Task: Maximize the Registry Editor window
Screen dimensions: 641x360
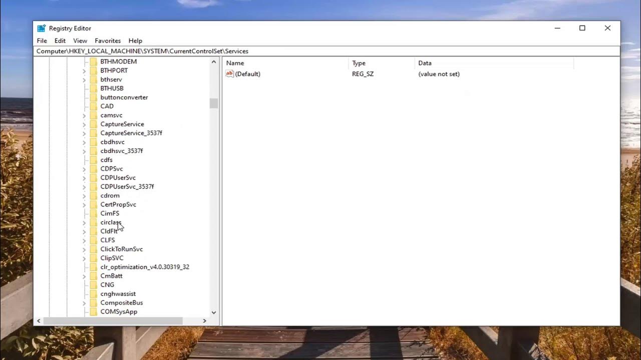Action: 582,28
